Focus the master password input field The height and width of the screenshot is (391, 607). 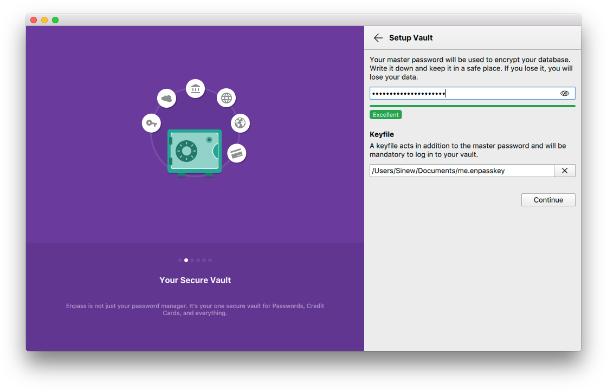point(472,93)
